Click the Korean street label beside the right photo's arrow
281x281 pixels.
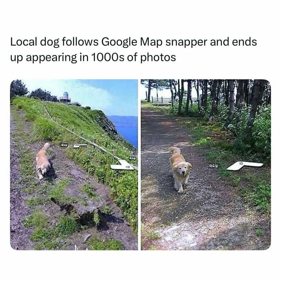214,166
